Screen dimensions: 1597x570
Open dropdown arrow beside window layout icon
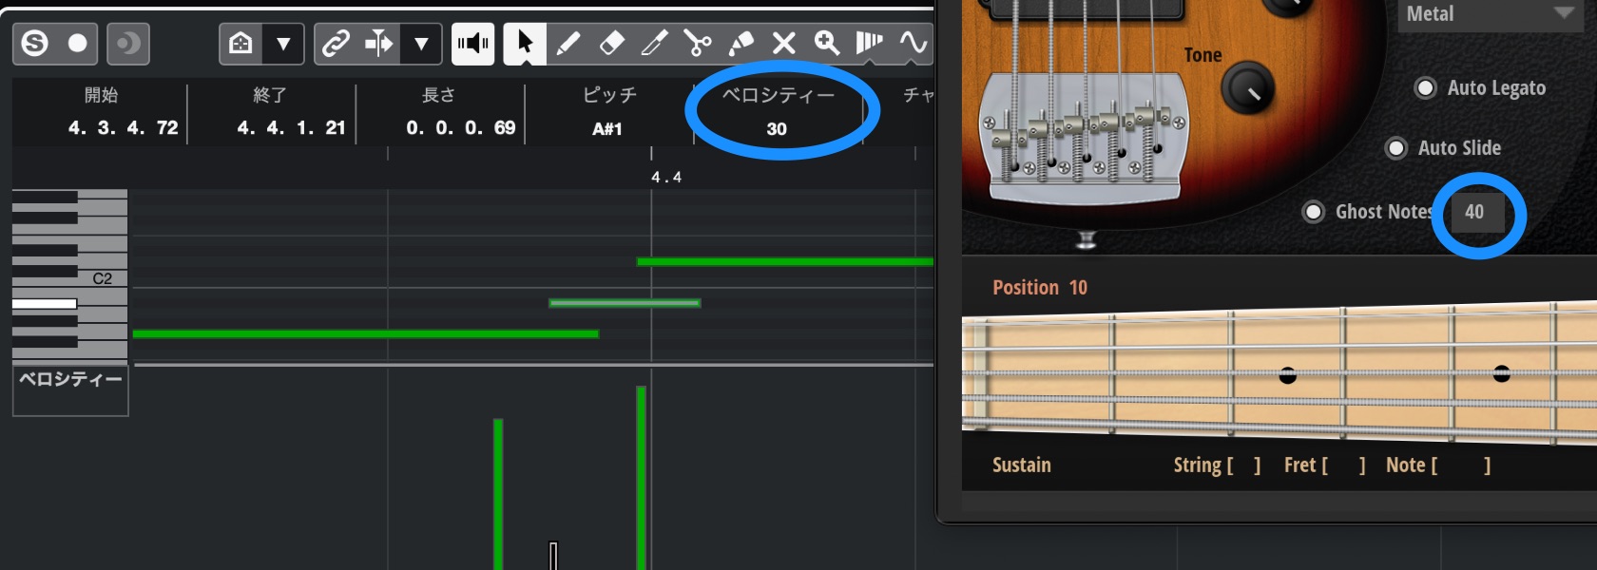click(x=283, y=44)
